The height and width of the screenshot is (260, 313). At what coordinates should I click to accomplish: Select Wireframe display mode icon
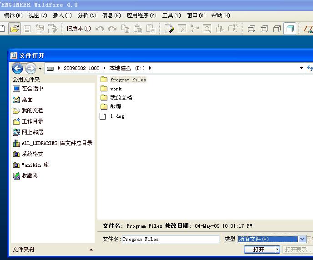click(x=252, y=29)
